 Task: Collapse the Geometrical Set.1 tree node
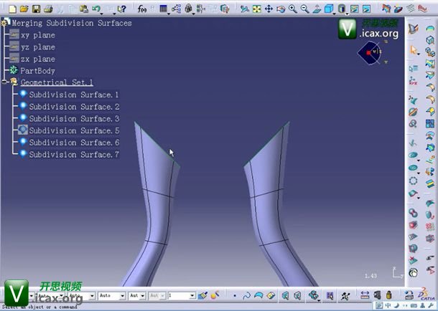coord(5,82)
